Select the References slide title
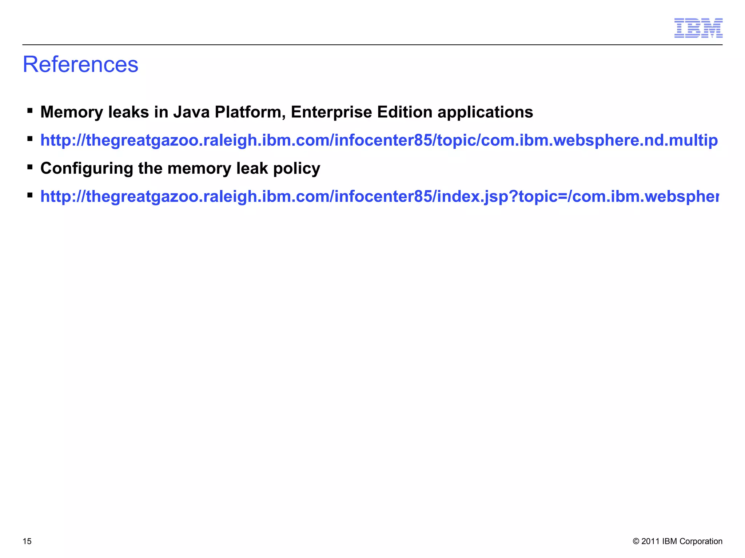This screenshot has height=558, width=745. click(80, 64)
